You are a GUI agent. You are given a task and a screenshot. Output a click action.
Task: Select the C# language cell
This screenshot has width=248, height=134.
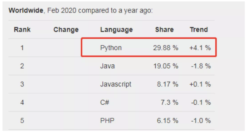click(x=104, y=103)
